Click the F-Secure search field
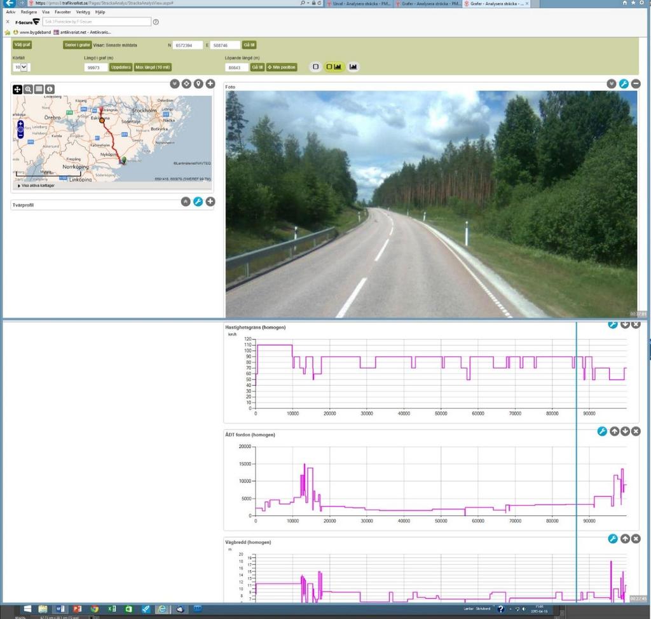 [97, 22]
